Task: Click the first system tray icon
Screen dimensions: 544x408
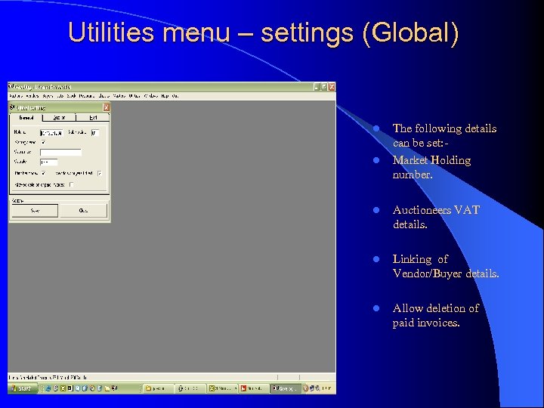Action: coord(306,388)
